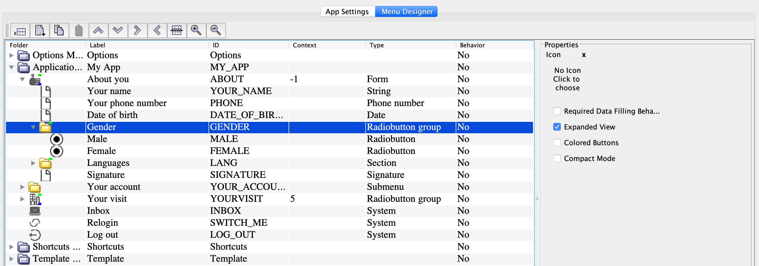Screen dimensions: 759x266
Task: Uncheck the Expanded View checkbox
Action: 556,127
